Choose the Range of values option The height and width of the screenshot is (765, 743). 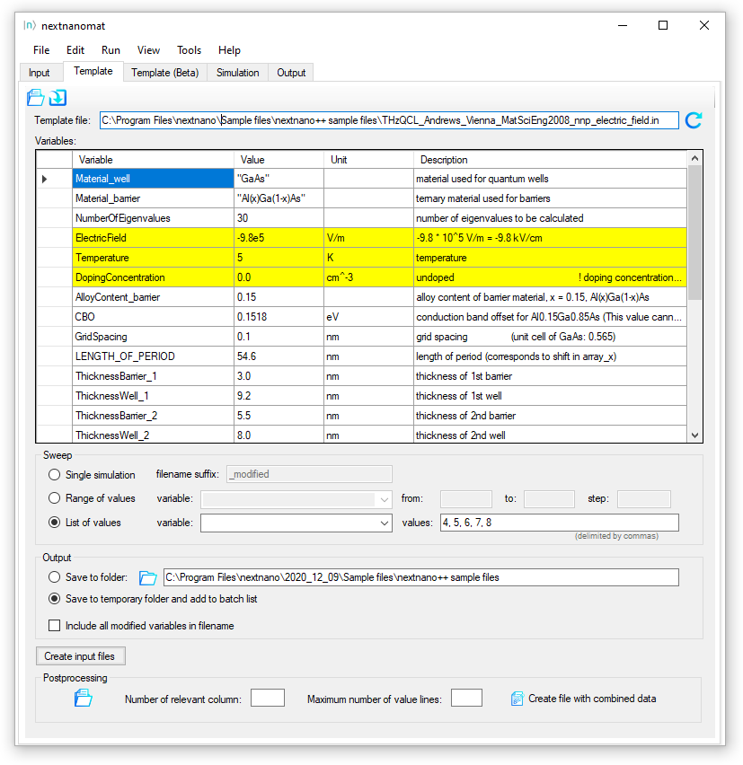(55, 498)
